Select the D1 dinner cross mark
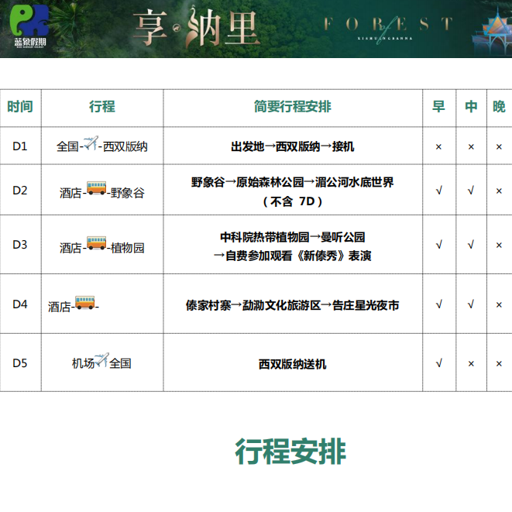The height and width of the screenshot is (512, 512). 499,146
